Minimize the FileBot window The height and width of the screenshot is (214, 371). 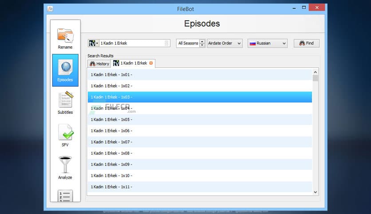[294, 8]
